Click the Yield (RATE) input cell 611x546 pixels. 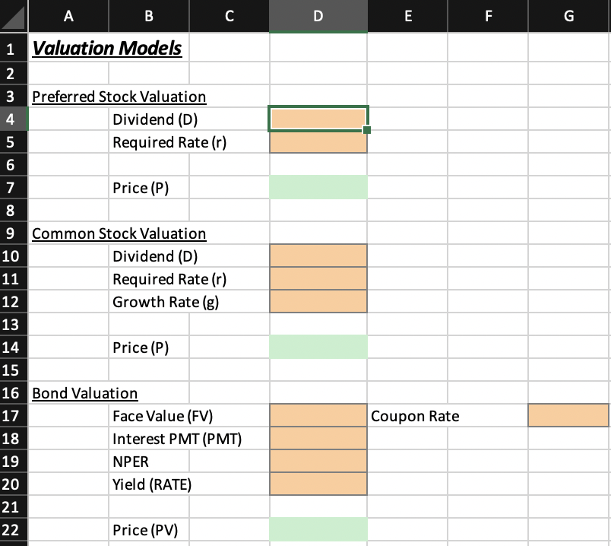click(x=318, y=484)
